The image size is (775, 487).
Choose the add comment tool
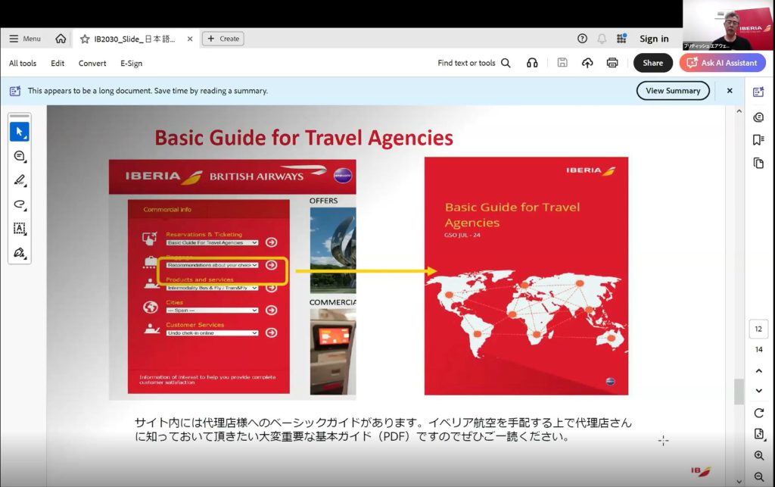coord(19,156)
